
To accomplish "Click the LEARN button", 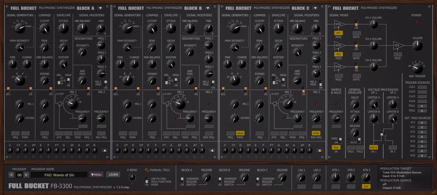I will click(113, 175).
